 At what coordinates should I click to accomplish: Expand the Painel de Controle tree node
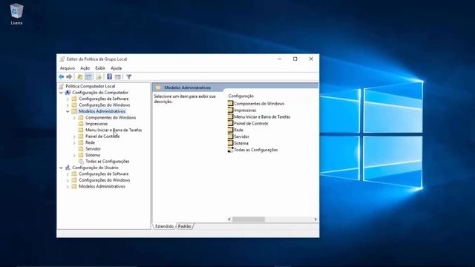pyautogui.click(x=74, y=136)
